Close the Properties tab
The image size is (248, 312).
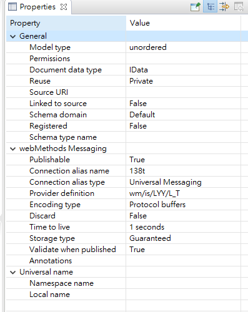[x=64, y=7]
